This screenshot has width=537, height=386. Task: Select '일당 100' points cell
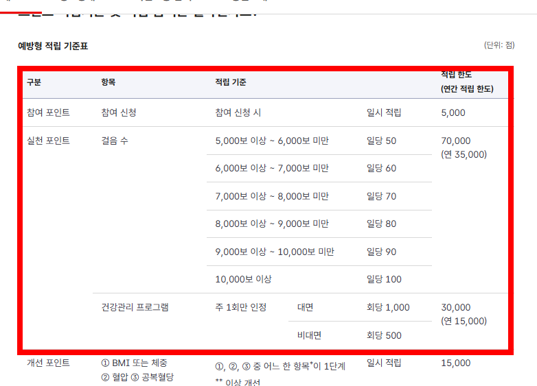pyautogui.click(x=384, y=279)
